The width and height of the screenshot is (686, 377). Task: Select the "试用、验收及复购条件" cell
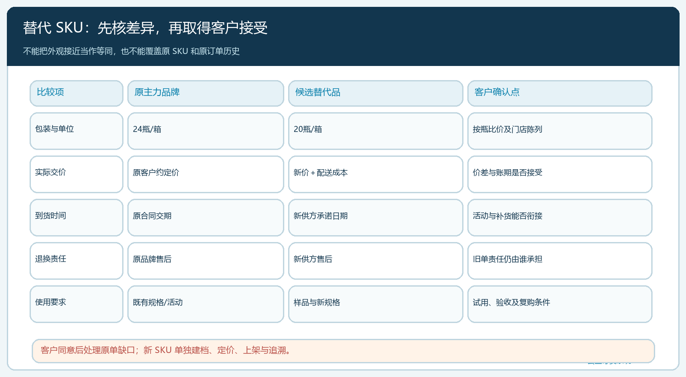[560, 304]
